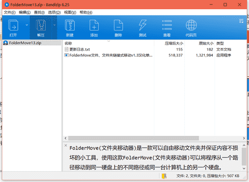Open the Find (查找) menu

tap(39, 12)
